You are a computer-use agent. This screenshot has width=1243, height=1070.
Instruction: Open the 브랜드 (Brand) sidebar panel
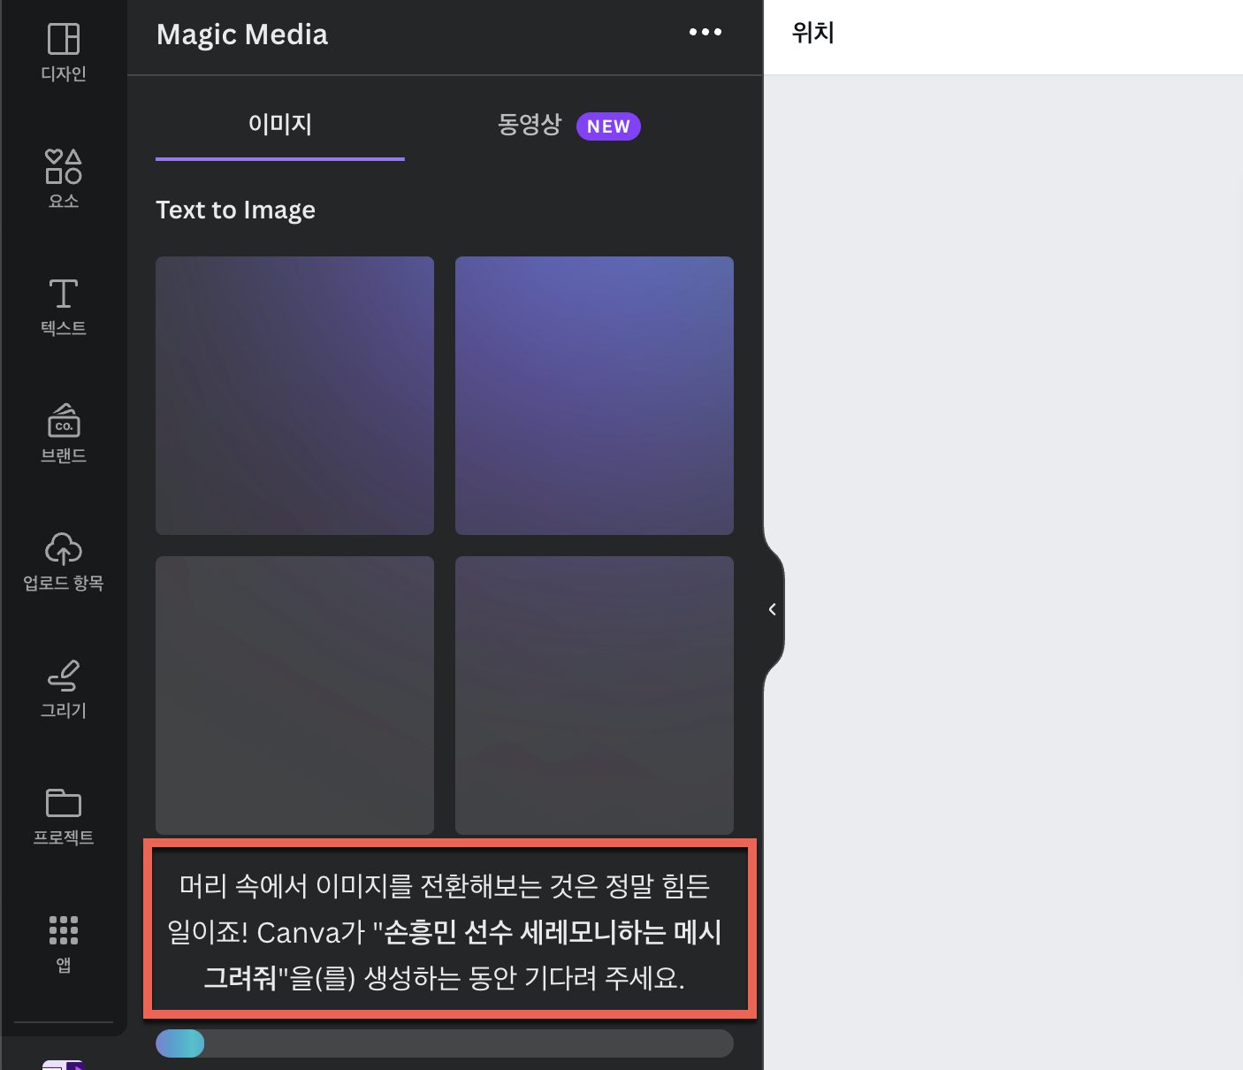64,434
